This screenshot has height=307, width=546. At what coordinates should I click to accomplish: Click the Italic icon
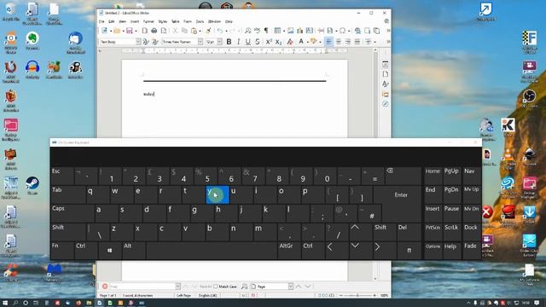click(239, 42)
